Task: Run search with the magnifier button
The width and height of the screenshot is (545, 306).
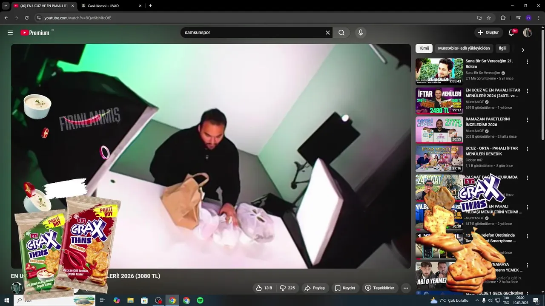Action: pos(341,33)
